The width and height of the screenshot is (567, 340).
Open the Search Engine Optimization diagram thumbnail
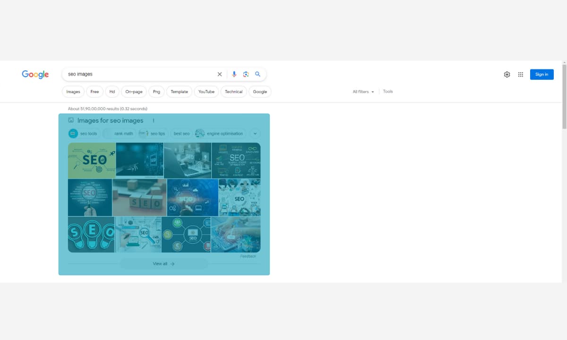pos(236,161)
